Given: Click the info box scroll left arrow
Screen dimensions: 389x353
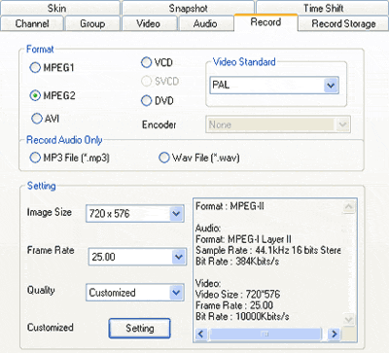Looking at the screenshot, I should (x=201, y=335).
